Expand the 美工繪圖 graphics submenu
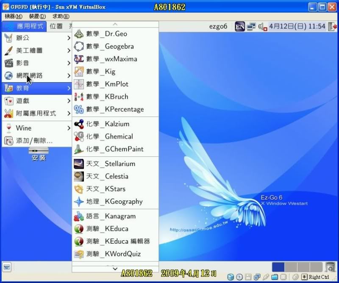 coord(37,50)
